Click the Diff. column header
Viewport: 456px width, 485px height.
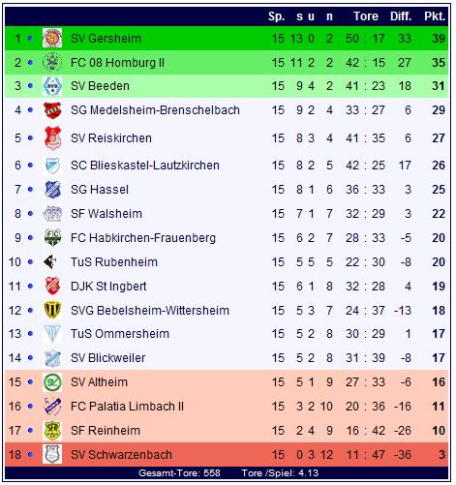(401, 16)
